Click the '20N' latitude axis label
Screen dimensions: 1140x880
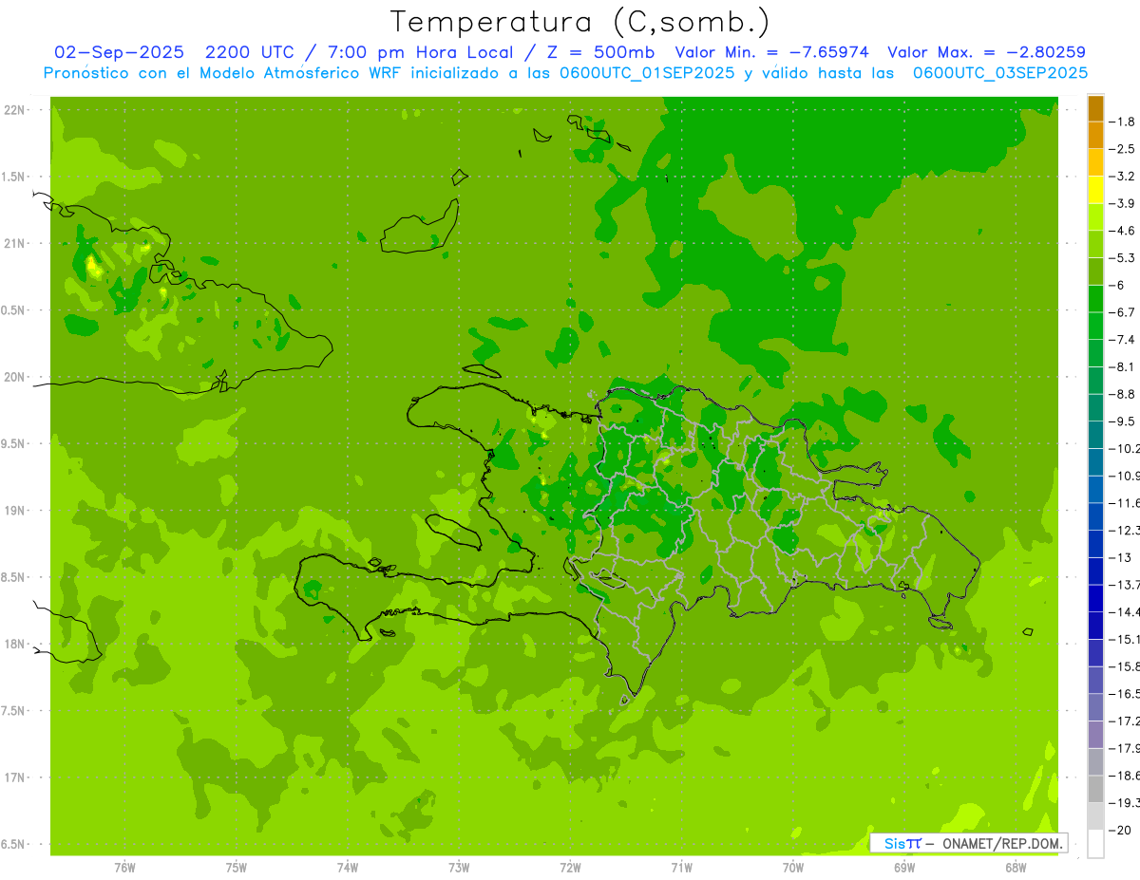pos(15,377)
